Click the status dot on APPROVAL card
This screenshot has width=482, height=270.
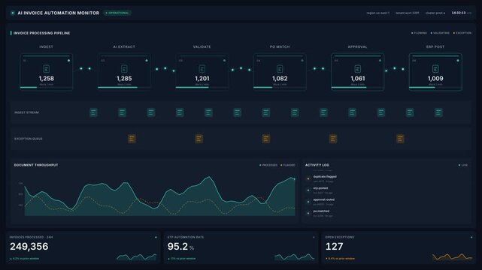coord(380,61)
